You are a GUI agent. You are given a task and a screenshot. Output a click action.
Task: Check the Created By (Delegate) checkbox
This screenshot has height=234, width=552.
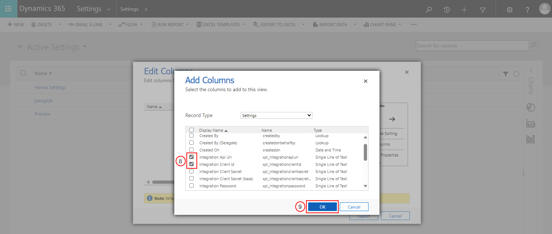click(x=191, y=143)
